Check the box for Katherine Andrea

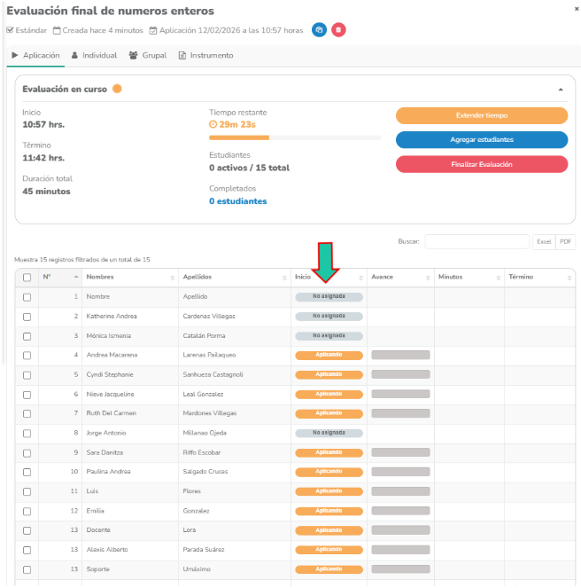[27, 317]
